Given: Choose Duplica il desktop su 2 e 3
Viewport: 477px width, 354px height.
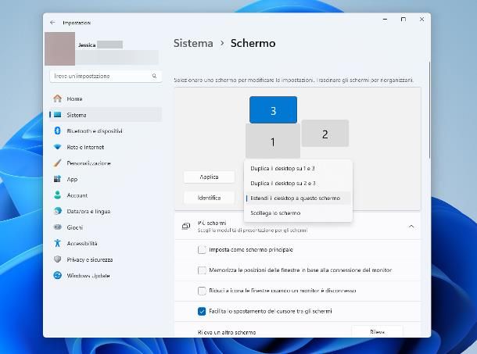Looking at the screenshot, I should coord(298,183).
